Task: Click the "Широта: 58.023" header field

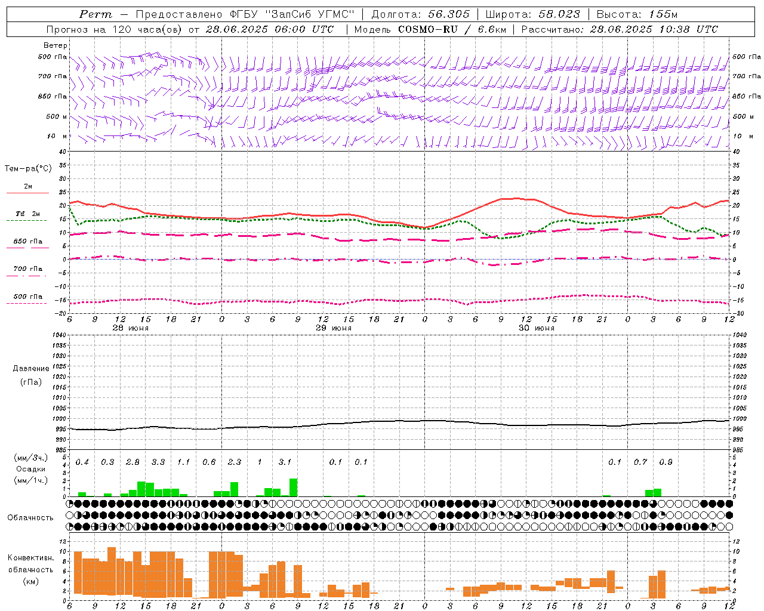Action: pos(532,14)
